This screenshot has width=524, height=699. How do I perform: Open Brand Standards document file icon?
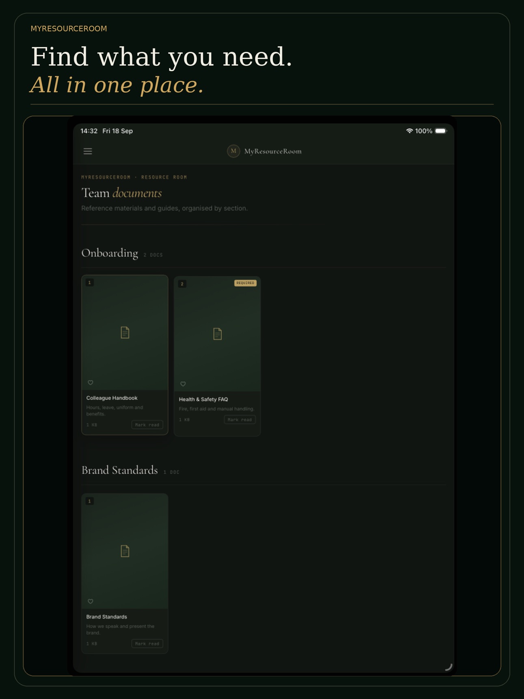[125, 551]
